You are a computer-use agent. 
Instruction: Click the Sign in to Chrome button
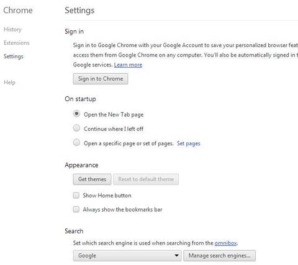click(101, 79)
